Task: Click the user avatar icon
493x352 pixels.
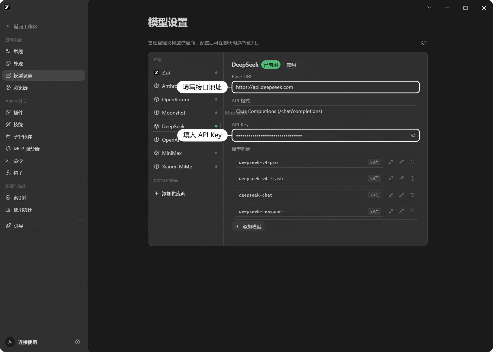Action: tap(10, 342)
